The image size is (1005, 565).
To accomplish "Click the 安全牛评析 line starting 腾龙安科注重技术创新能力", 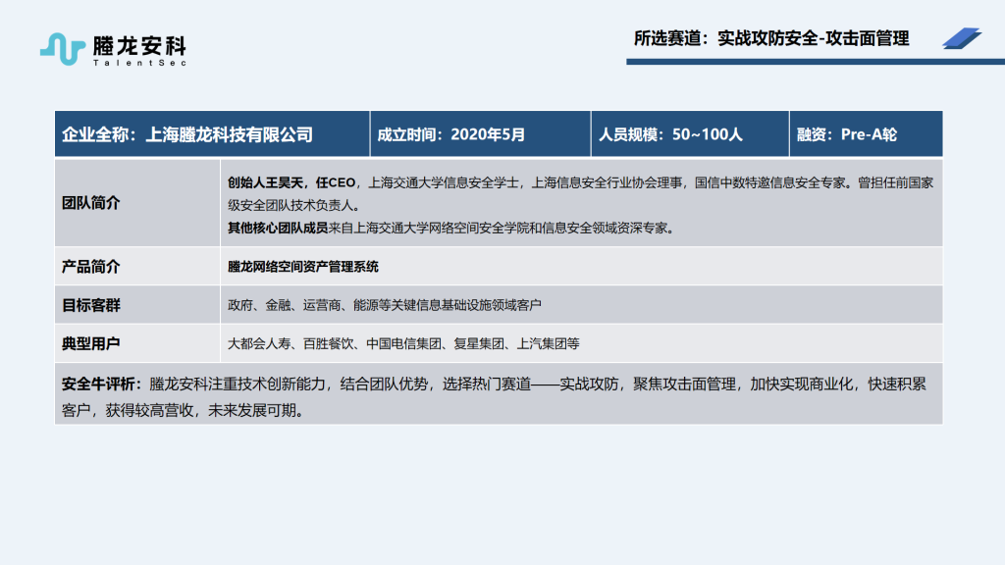I will [495, 384].
